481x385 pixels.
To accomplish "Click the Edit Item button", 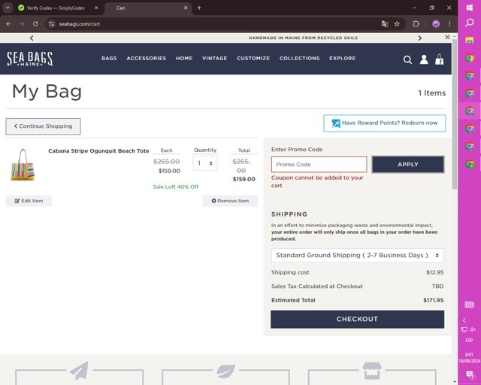I will coord(29,201).
